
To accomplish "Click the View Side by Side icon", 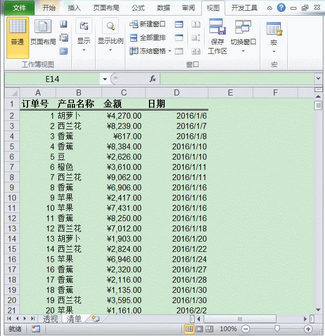I will (196, 24).
